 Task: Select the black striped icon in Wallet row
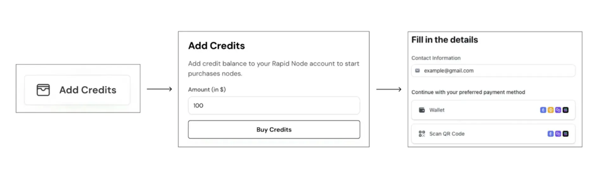click(565, 110)
